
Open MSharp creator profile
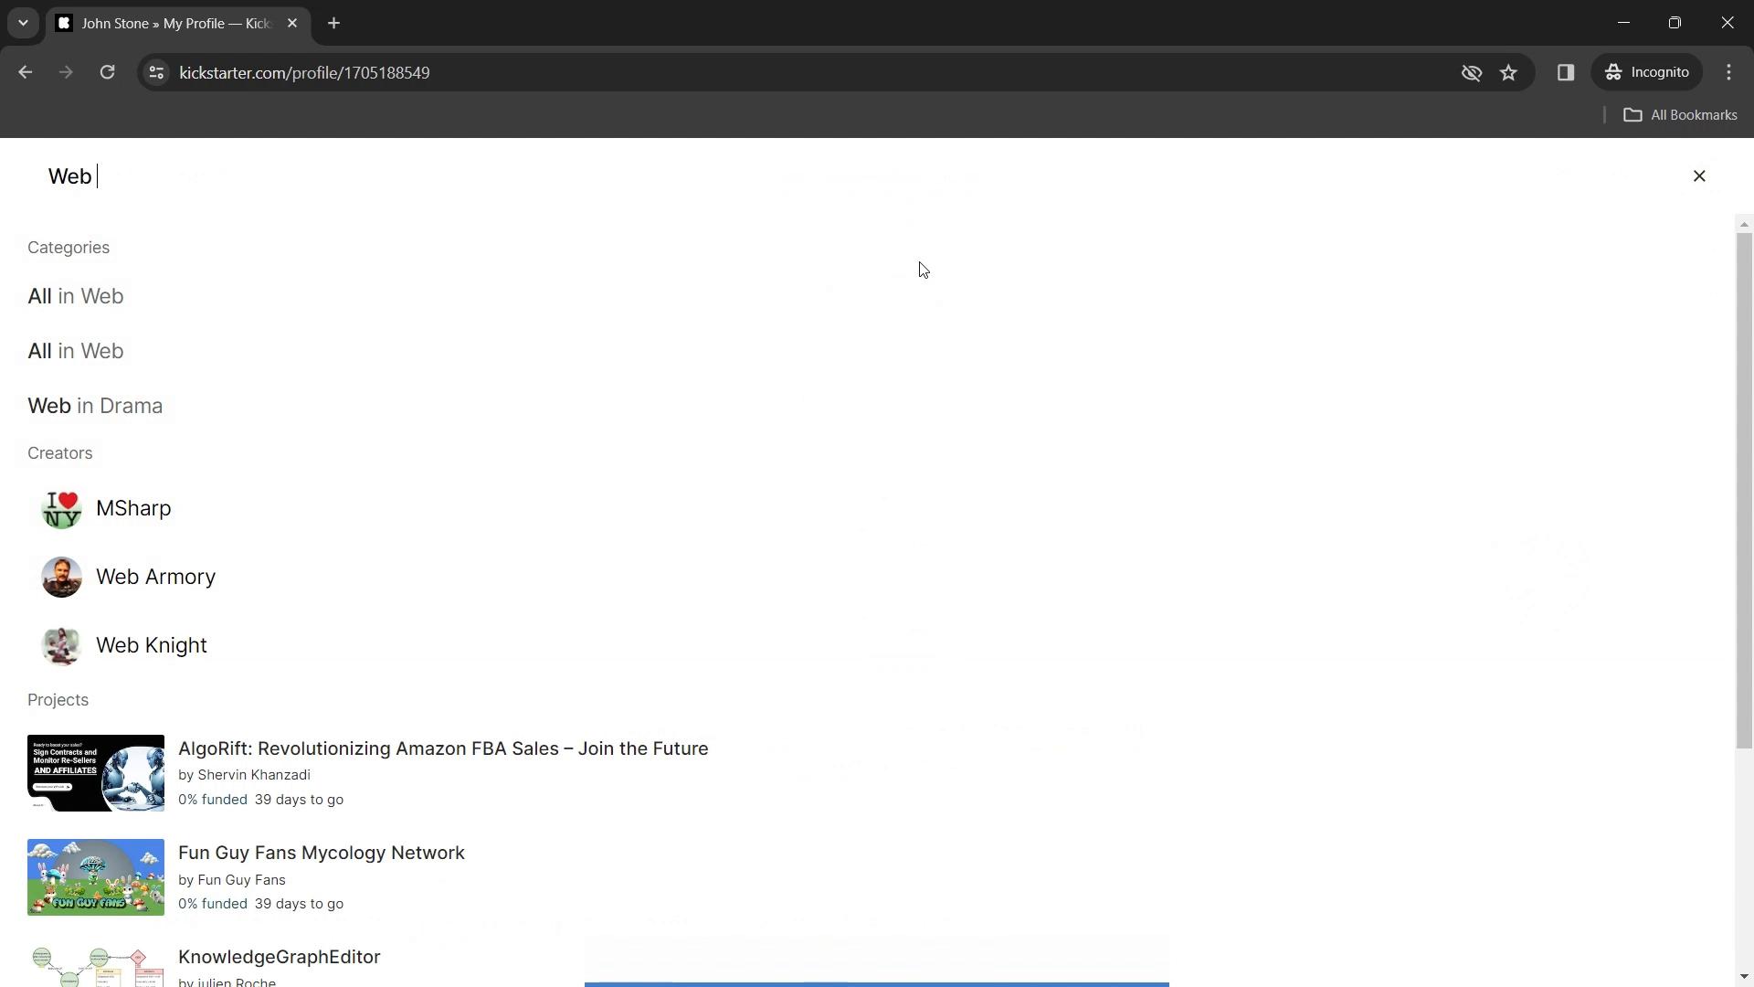click(x=133, y=507)
